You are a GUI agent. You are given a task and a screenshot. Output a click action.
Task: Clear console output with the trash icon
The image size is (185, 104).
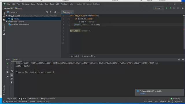(12, 83)
